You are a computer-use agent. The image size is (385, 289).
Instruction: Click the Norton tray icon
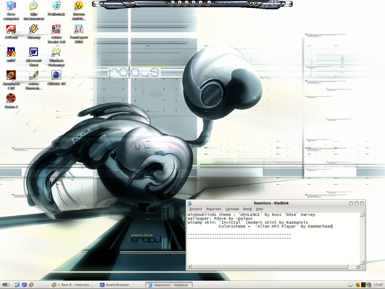pos(358,285)
